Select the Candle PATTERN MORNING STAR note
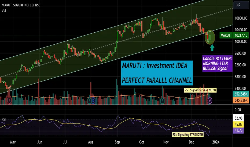Viewport: 250px width, 147px height. 217,63
